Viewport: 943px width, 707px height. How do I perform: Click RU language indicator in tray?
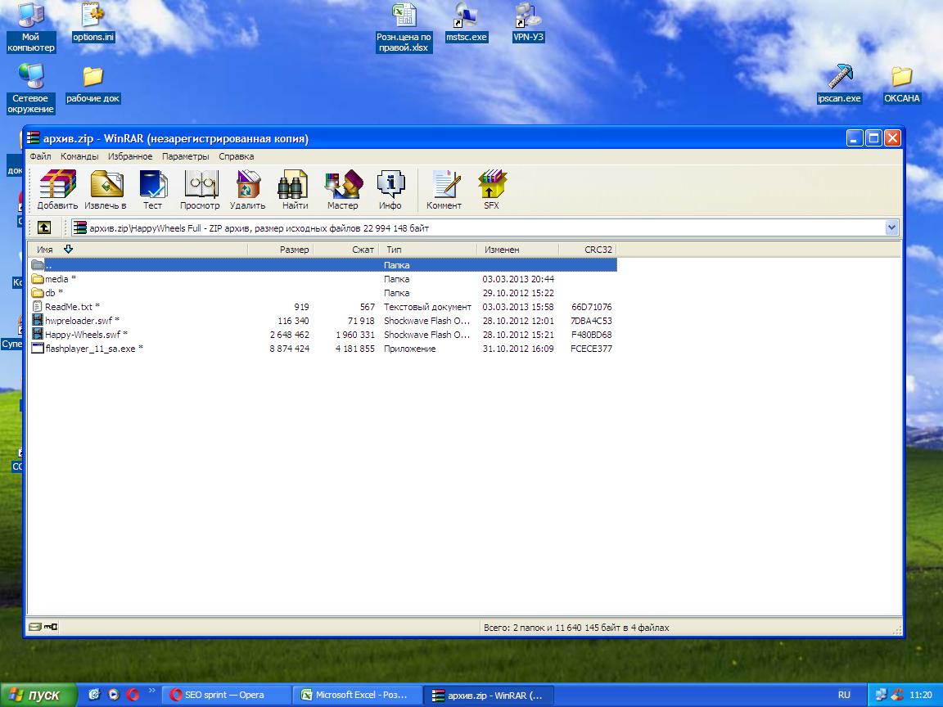click(x=845, y=695)
